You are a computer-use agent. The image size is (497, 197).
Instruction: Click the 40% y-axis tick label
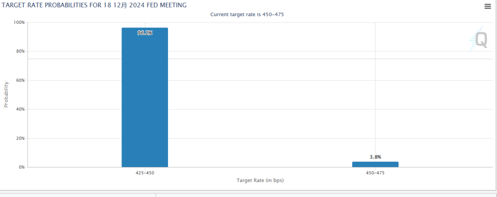[x=21, y=109]
